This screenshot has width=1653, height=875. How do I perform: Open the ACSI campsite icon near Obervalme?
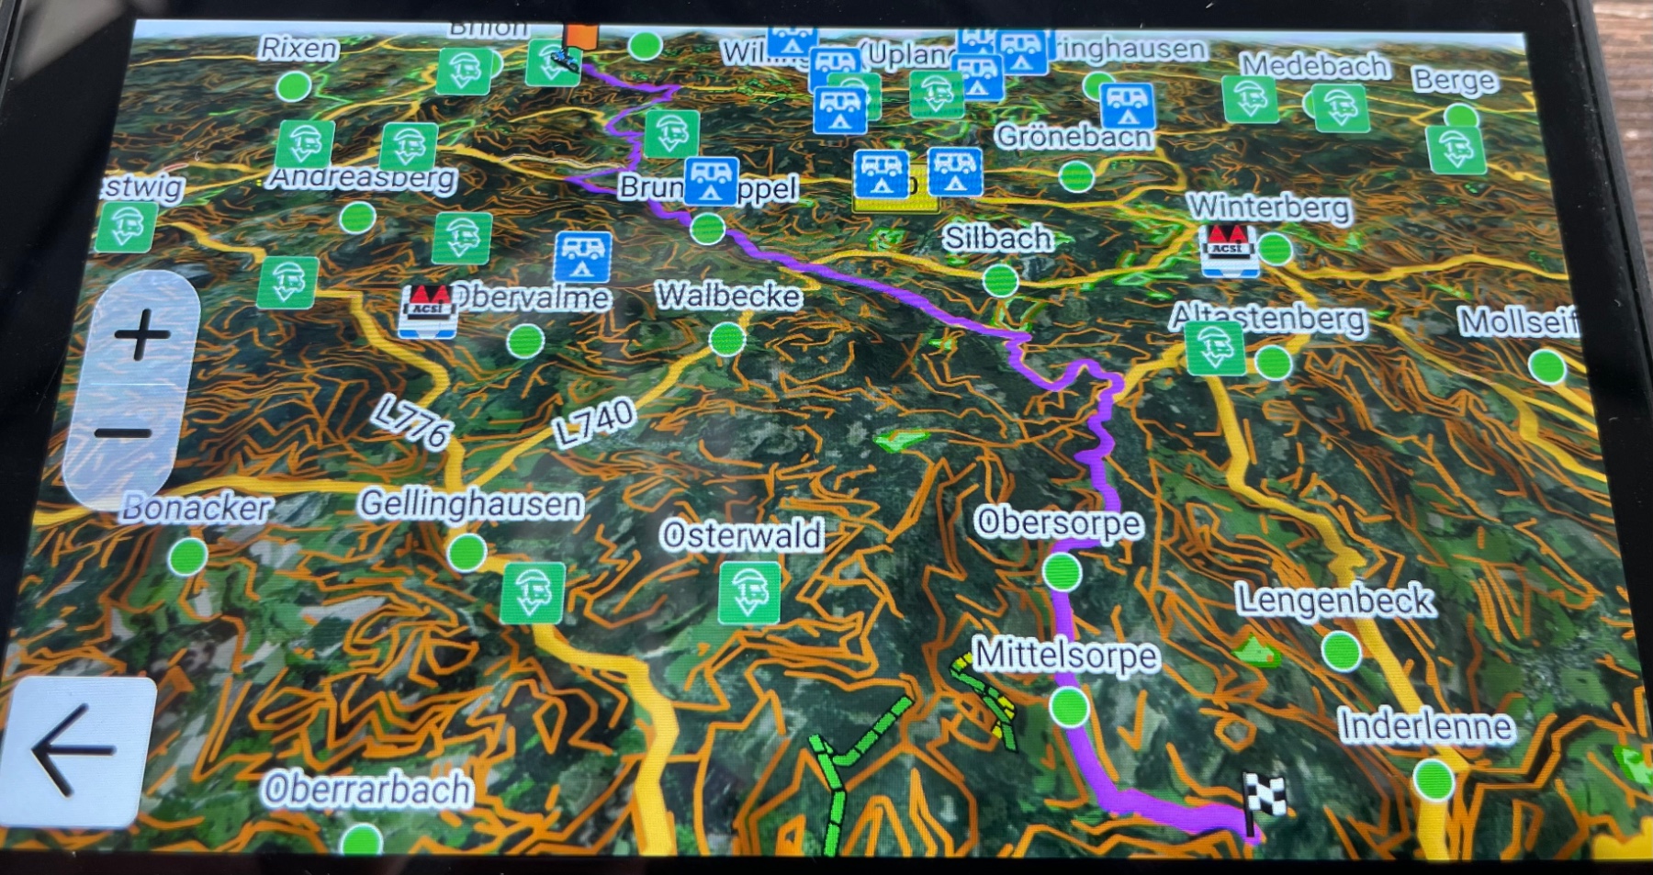(428, 310)
